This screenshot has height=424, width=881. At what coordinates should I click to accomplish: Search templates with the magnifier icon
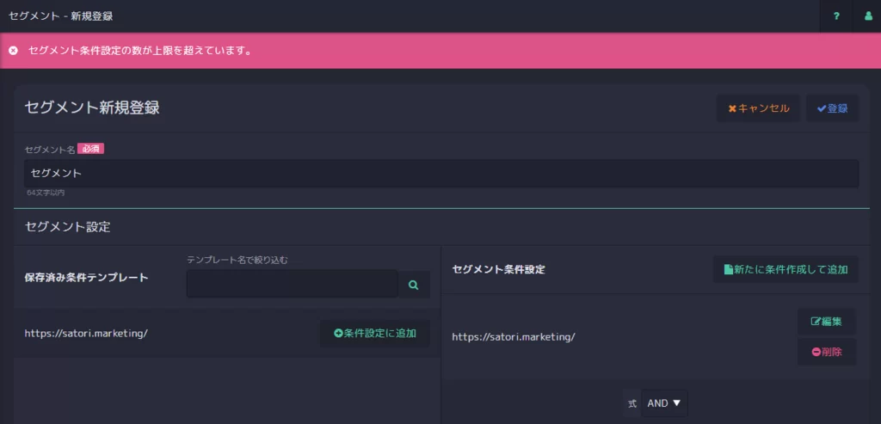[414, 285]
